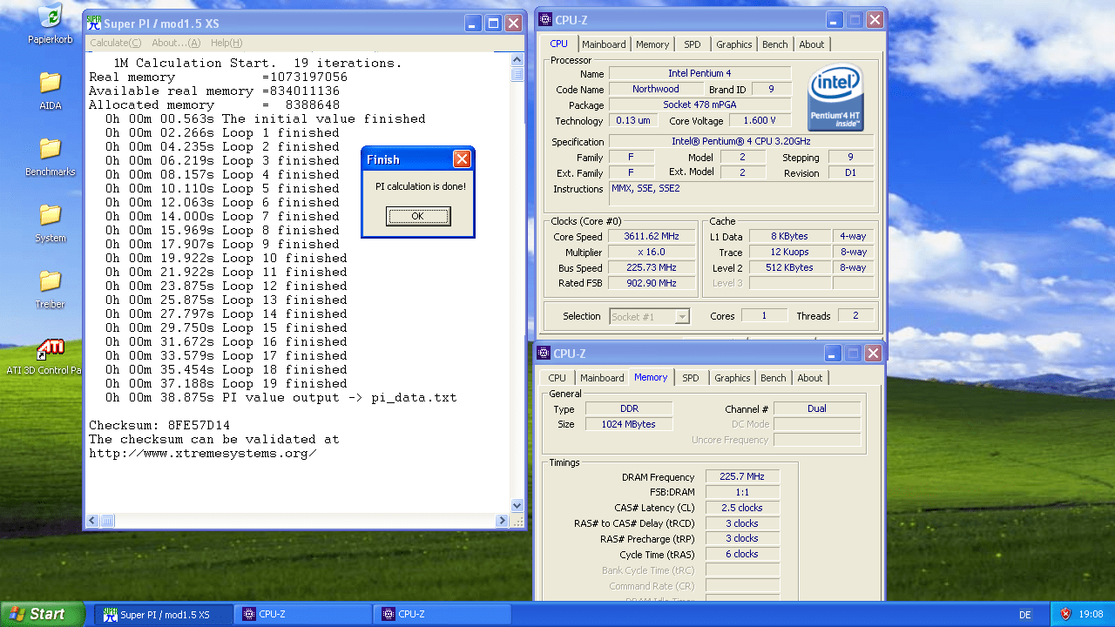
Task: Click the Channel # Dual field
Action: tap(817, 408)
